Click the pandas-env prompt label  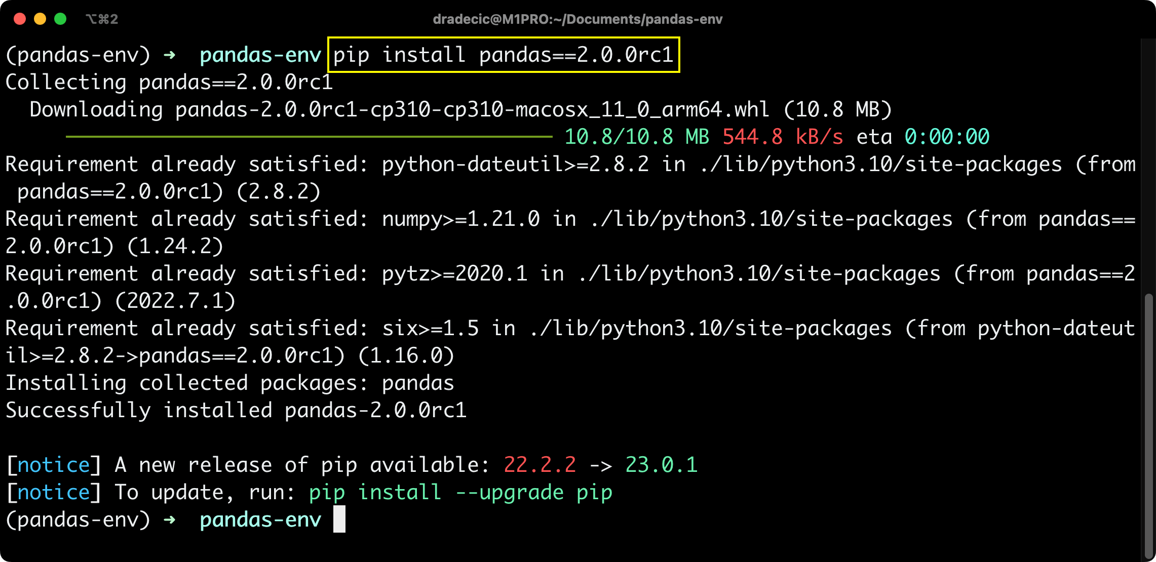point(260,55)
